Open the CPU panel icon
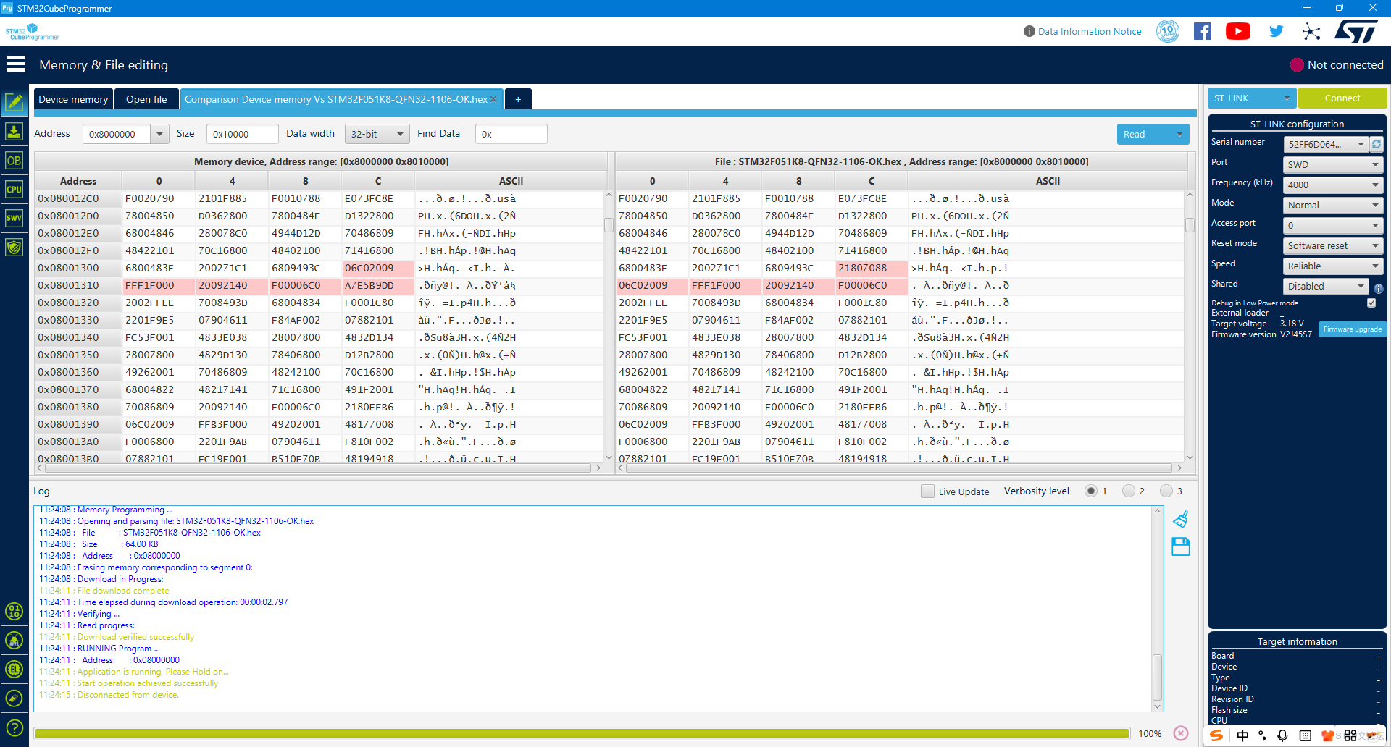Screen dimensions: 1391x747 point(14,190)
